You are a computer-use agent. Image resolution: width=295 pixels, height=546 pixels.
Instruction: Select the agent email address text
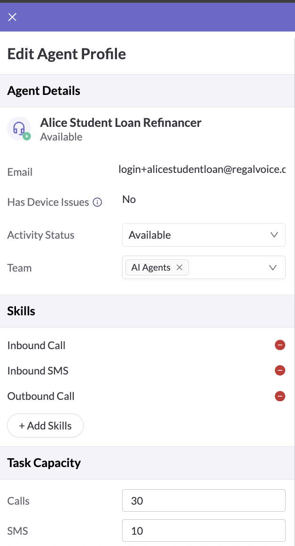[202, 170]
